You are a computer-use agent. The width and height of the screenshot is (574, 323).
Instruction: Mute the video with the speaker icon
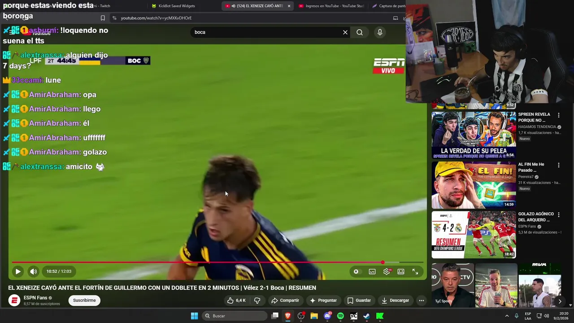(x=33, y=271)
